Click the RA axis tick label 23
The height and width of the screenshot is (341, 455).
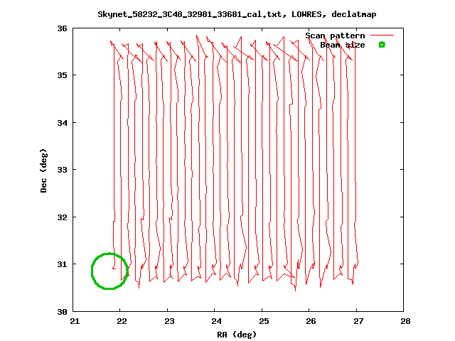[169, 321]
